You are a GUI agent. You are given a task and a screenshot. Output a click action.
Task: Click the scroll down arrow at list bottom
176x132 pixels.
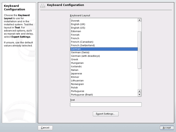click(x=139, y=95)
